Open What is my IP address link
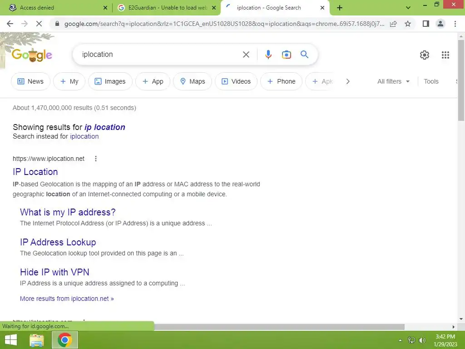 click(68, 212)
